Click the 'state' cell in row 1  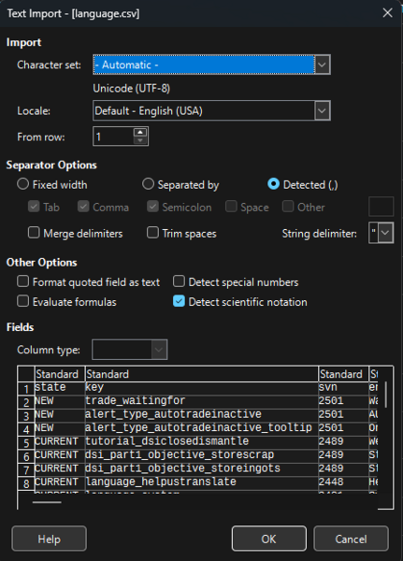coord(60,387)
